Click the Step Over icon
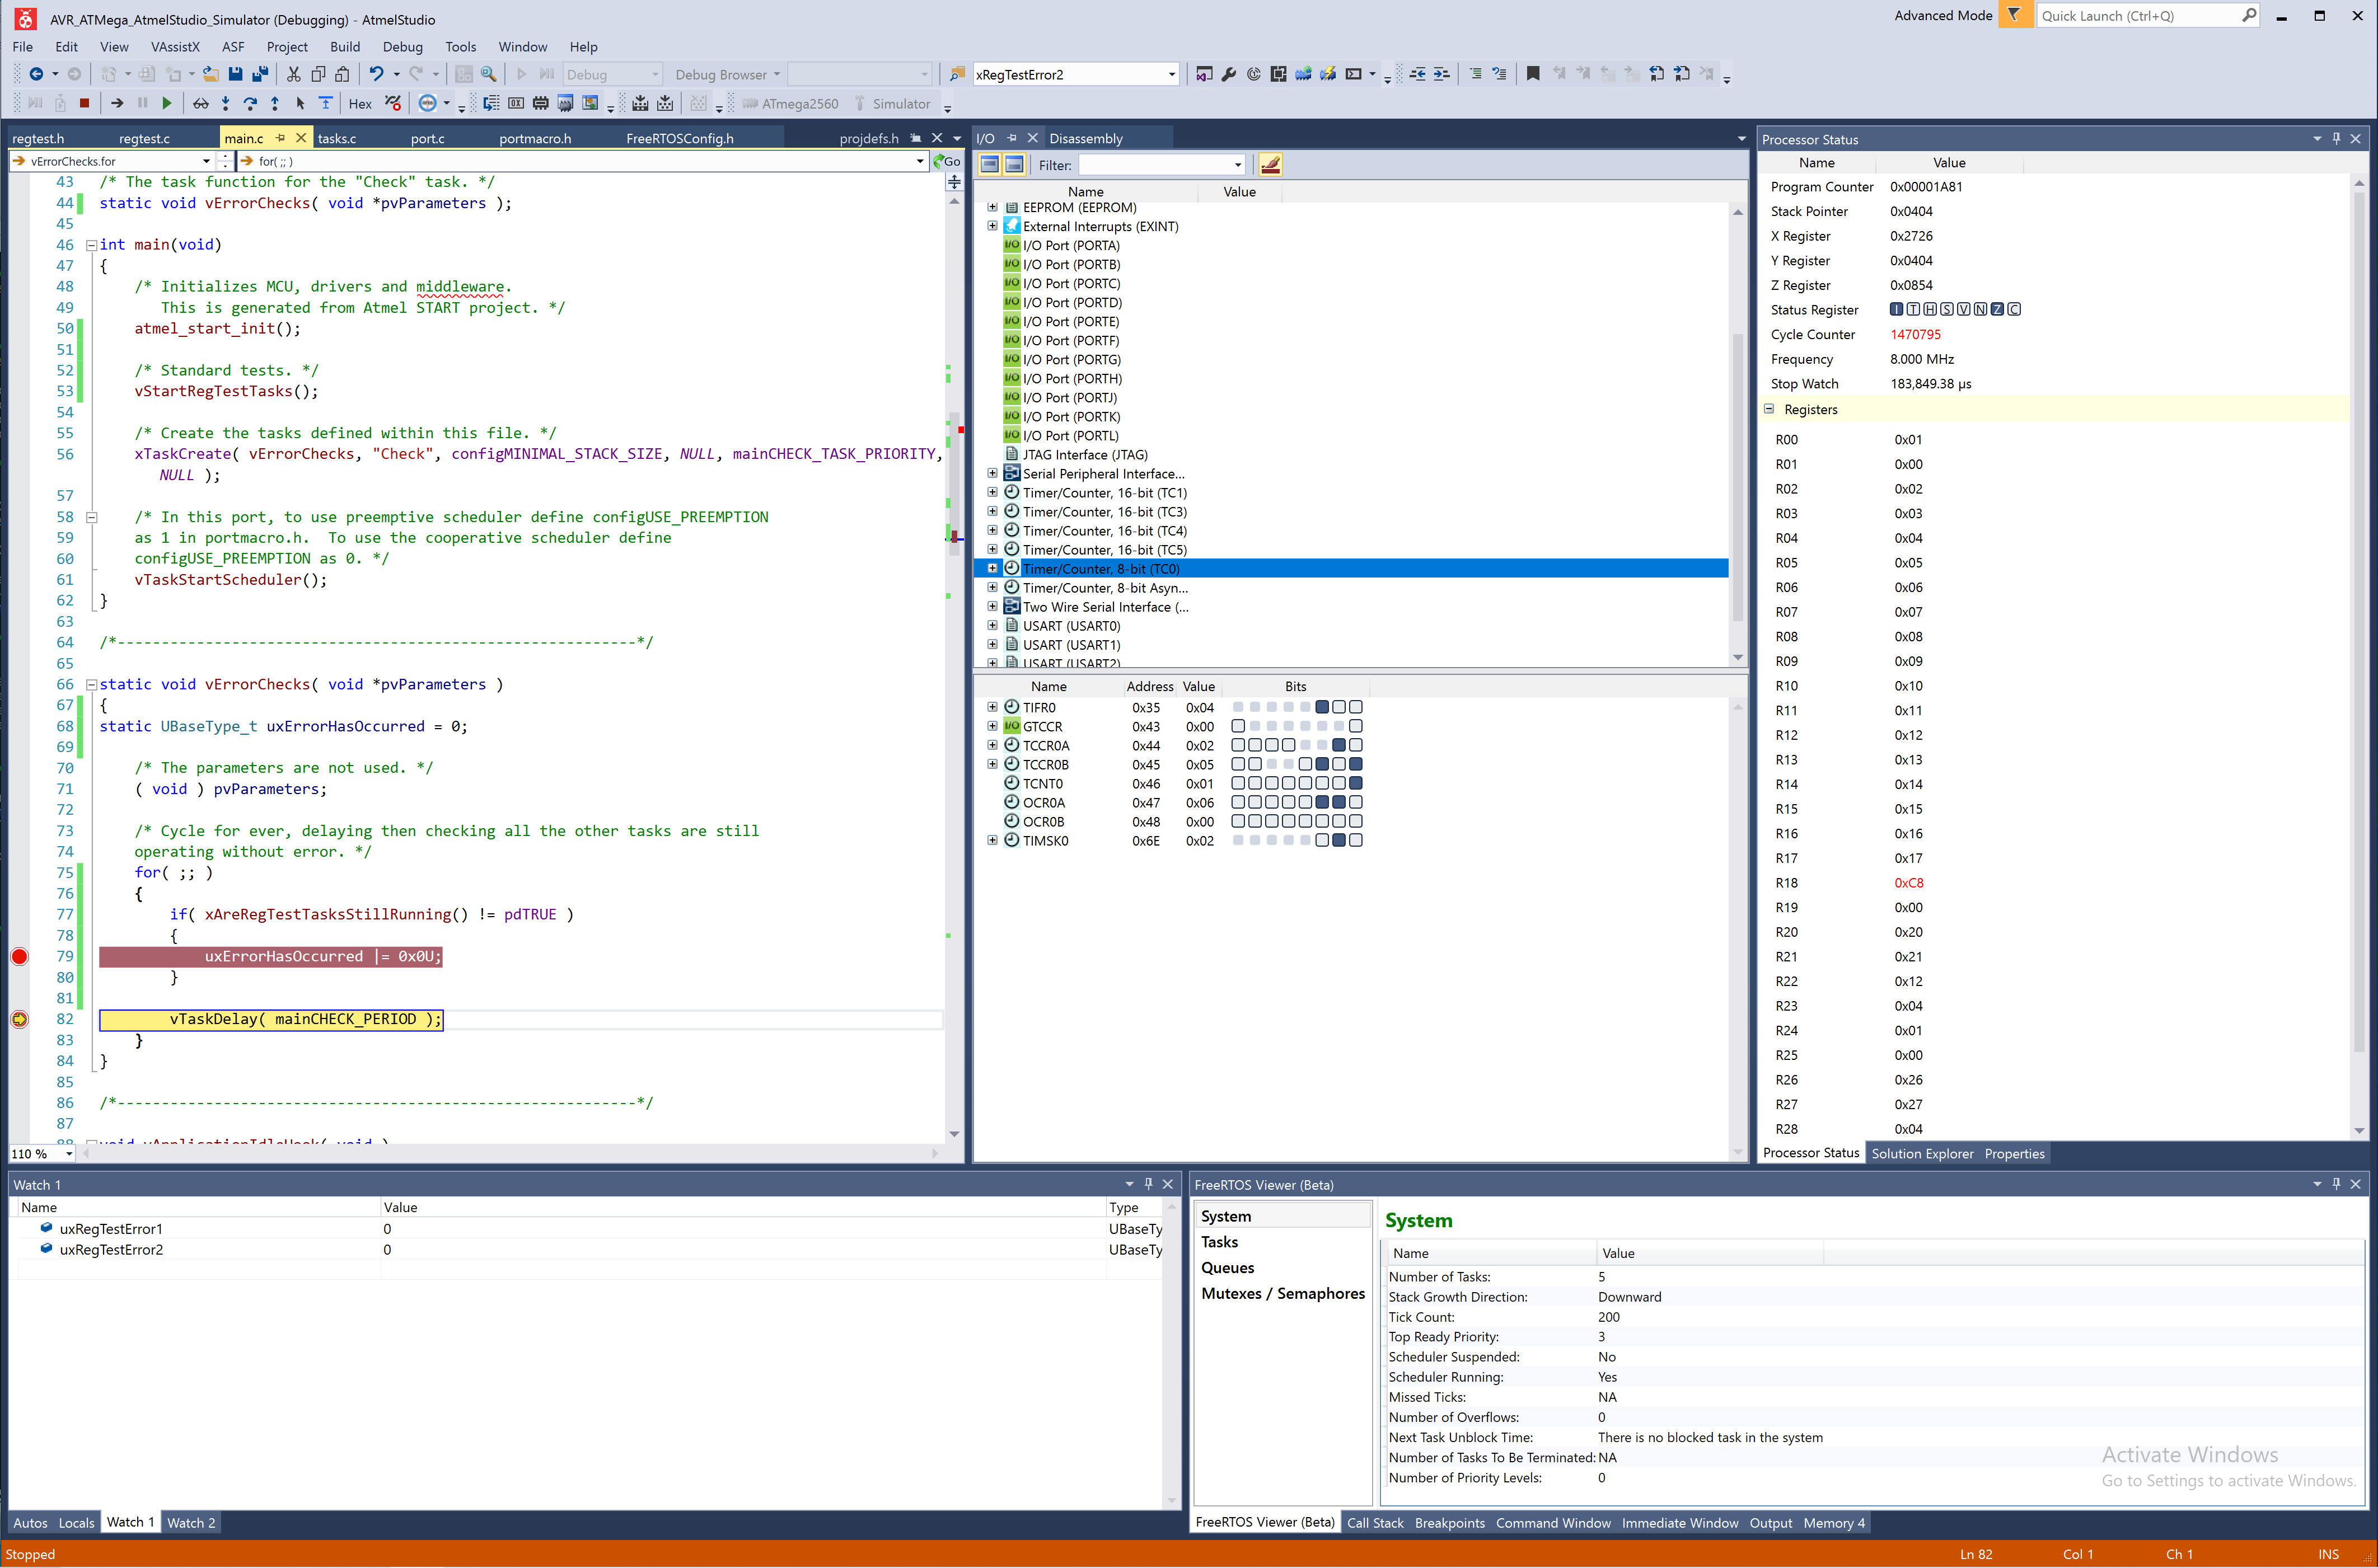Image resolution: width=2378 pixels, height=1568 pixels. coord(250,103)
